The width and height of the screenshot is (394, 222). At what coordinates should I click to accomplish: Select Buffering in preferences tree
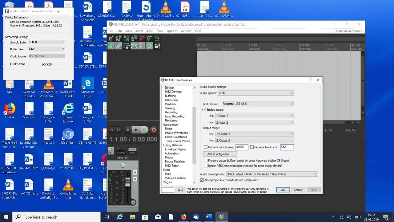pos(170,96)
